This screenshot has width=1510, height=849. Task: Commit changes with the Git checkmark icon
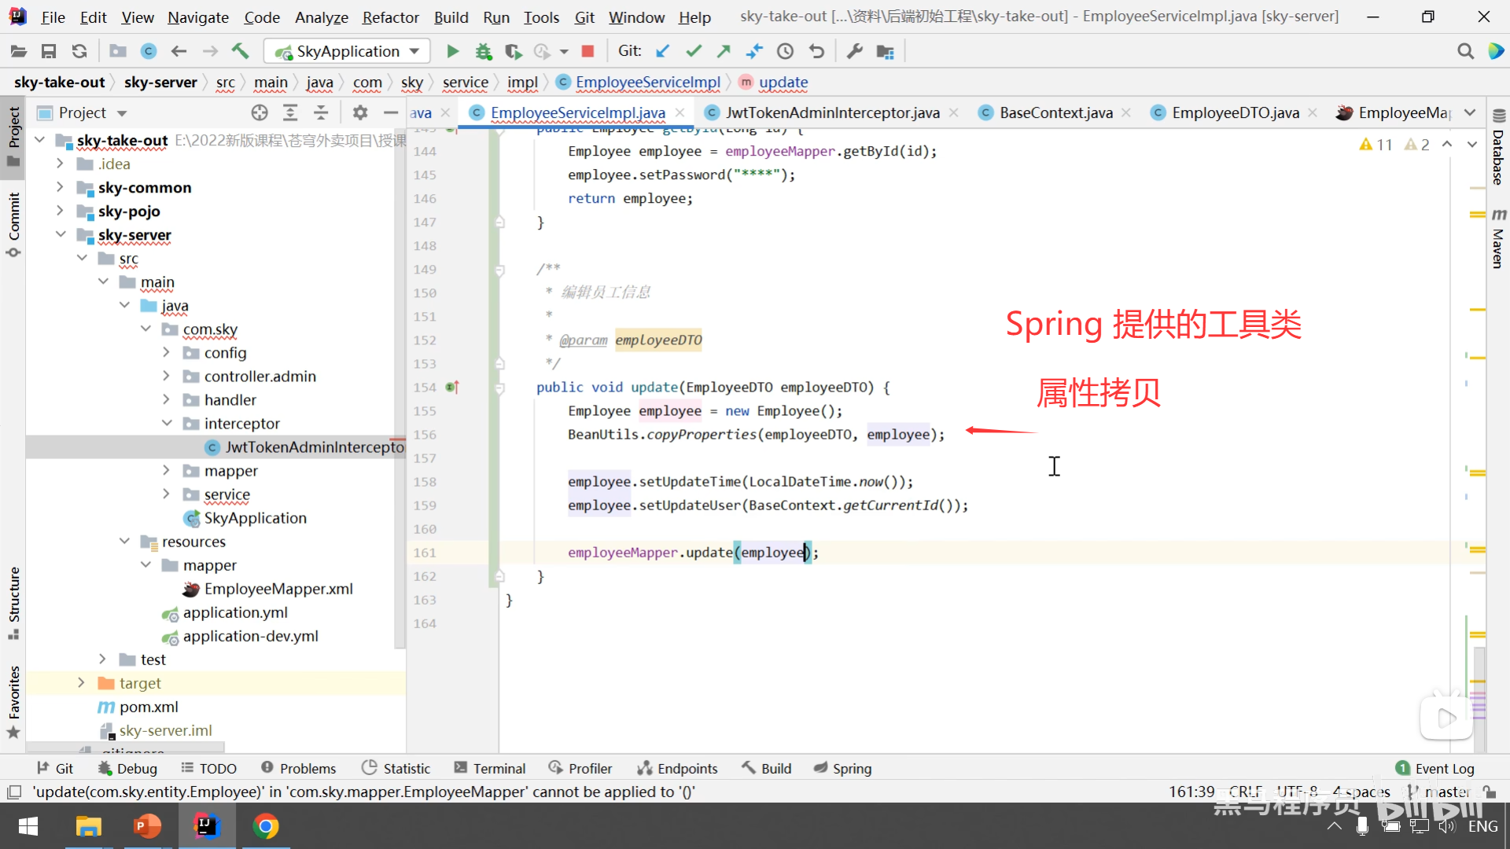click(693, 51)
